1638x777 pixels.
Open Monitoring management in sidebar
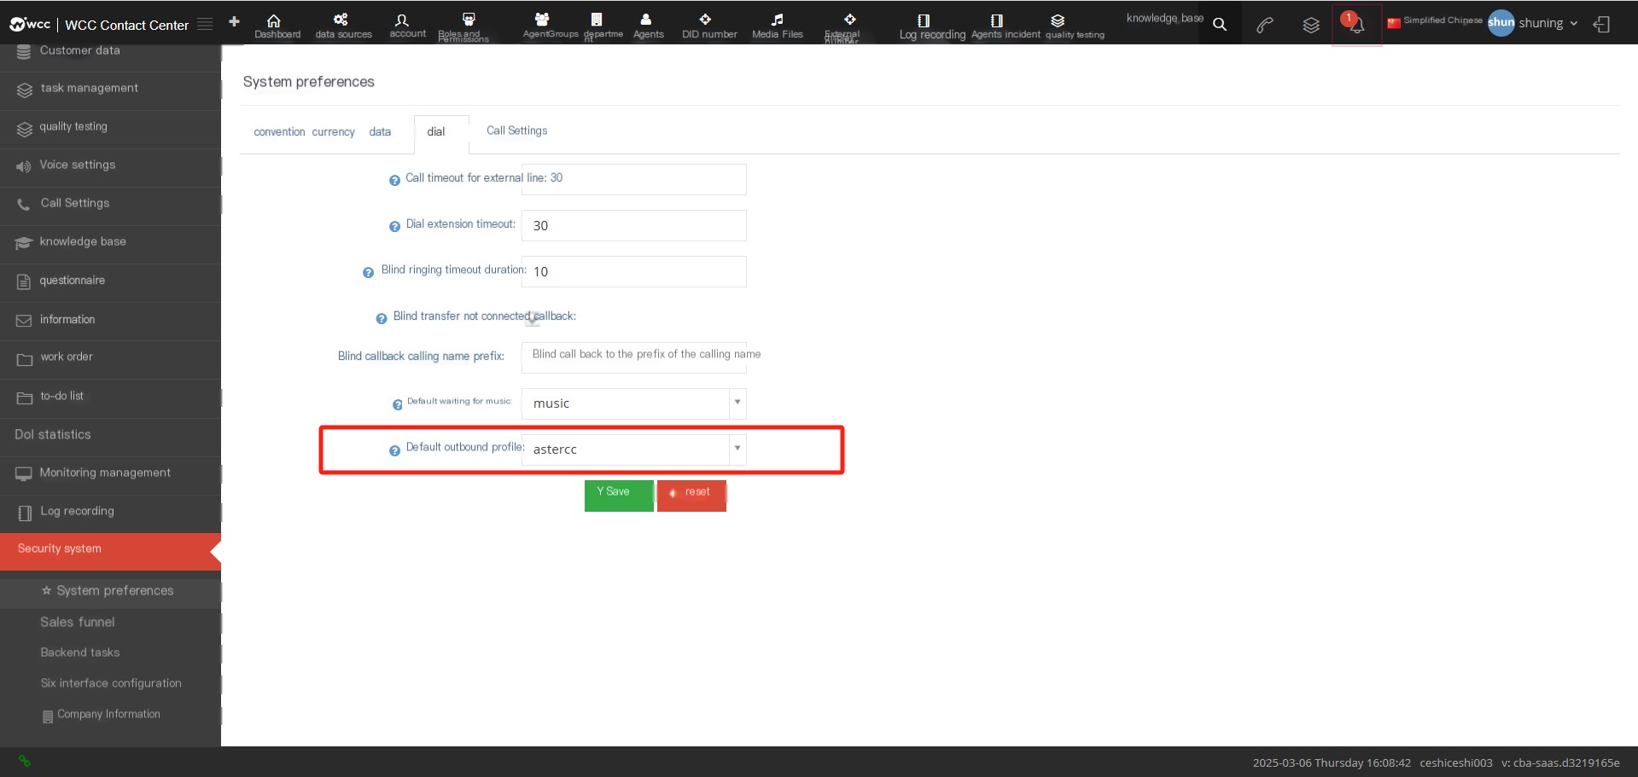(x=111, y=473)
